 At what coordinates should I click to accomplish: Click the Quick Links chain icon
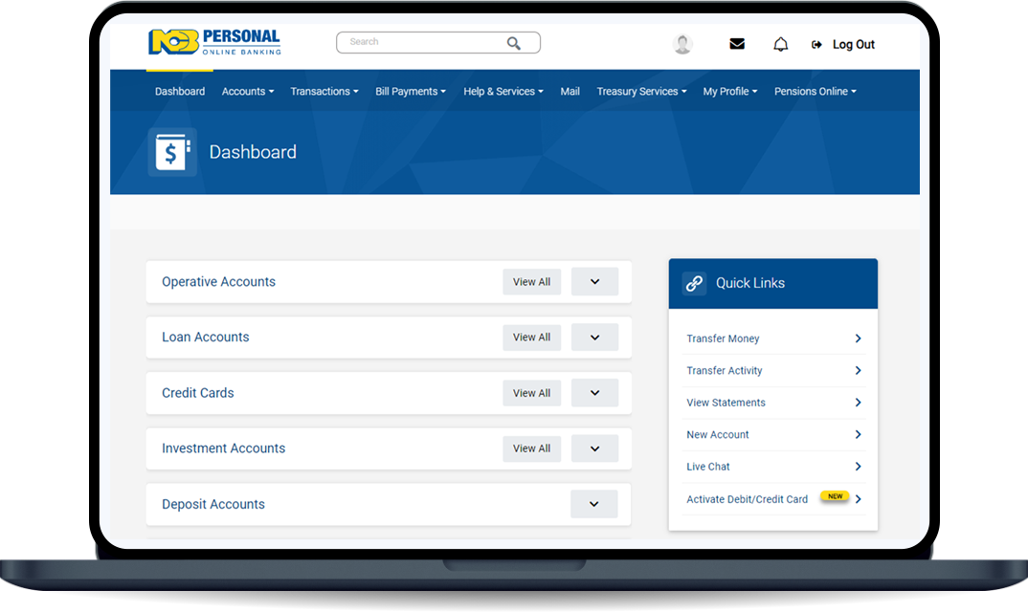pos(694,283)
